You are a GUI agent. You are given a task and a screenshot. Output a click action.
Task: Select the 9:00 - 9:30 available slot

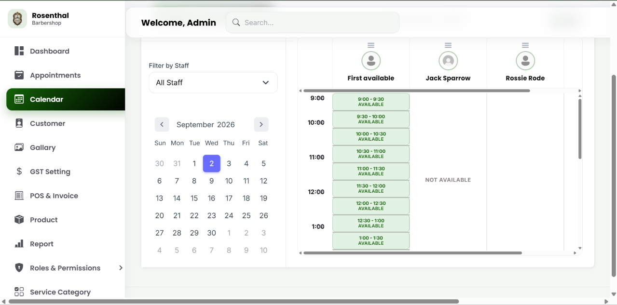tap(371, 102)
